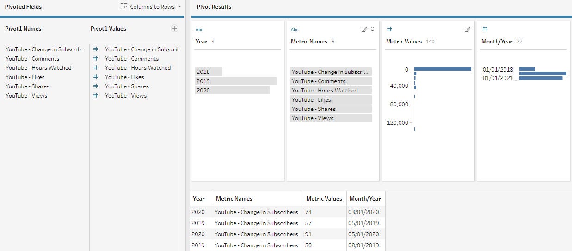
Task: Click the edit icon on Metric Names card
Action: (x=364, y=30)
